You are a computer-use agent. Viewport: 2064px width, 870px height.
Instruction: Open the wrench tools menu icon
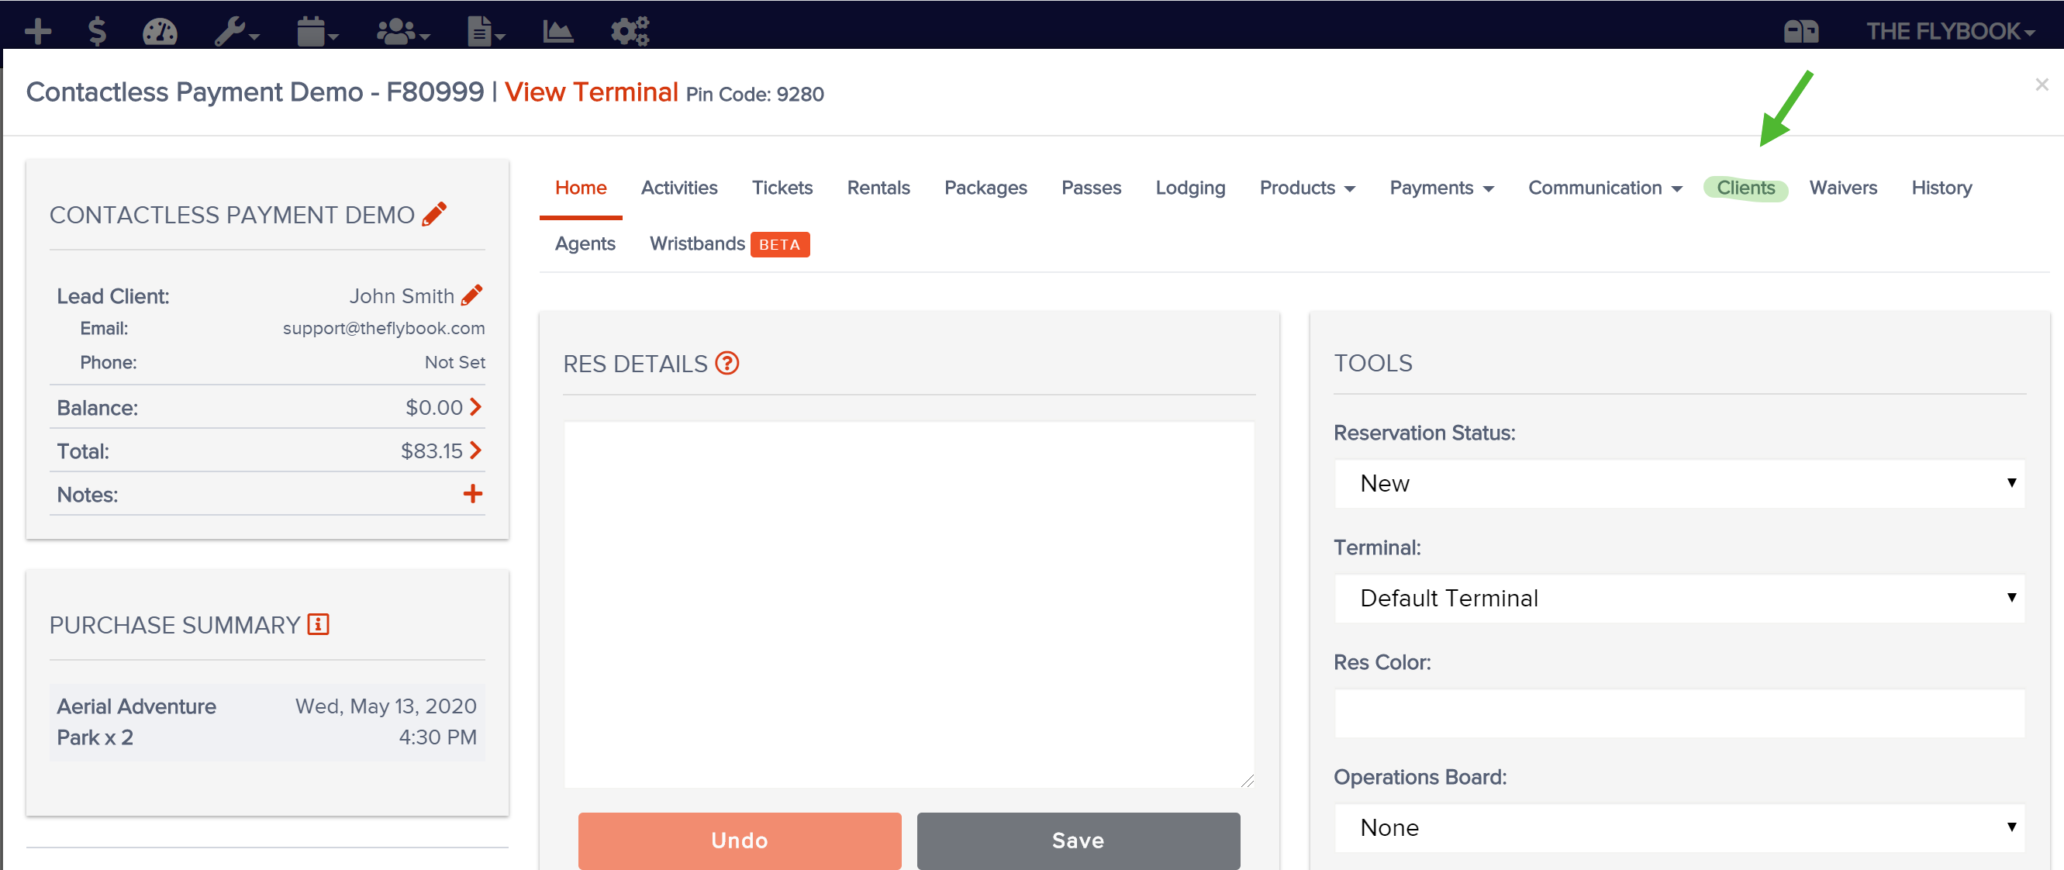click(237, 31)
